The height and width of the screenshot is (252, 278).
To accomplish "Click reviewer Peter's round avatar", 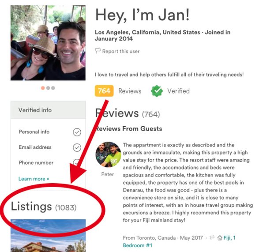I will 108,154.
